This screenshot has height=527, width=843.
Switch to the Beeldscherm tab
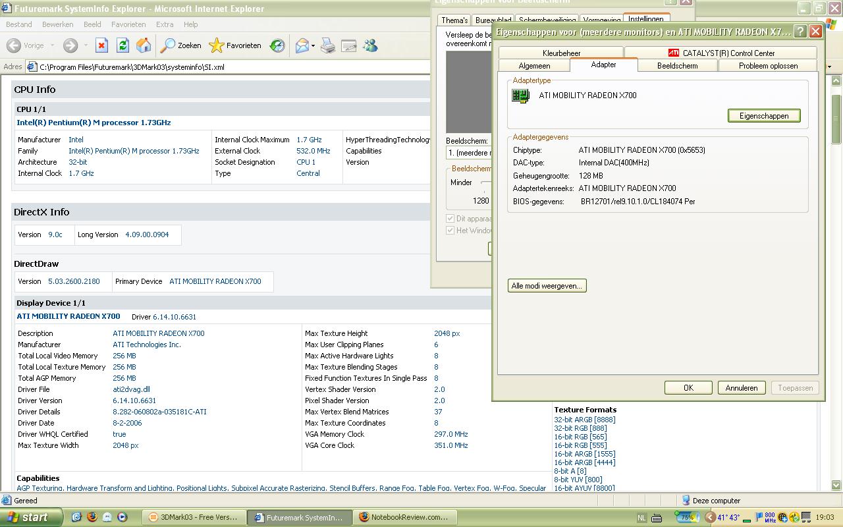coord(677,66)
